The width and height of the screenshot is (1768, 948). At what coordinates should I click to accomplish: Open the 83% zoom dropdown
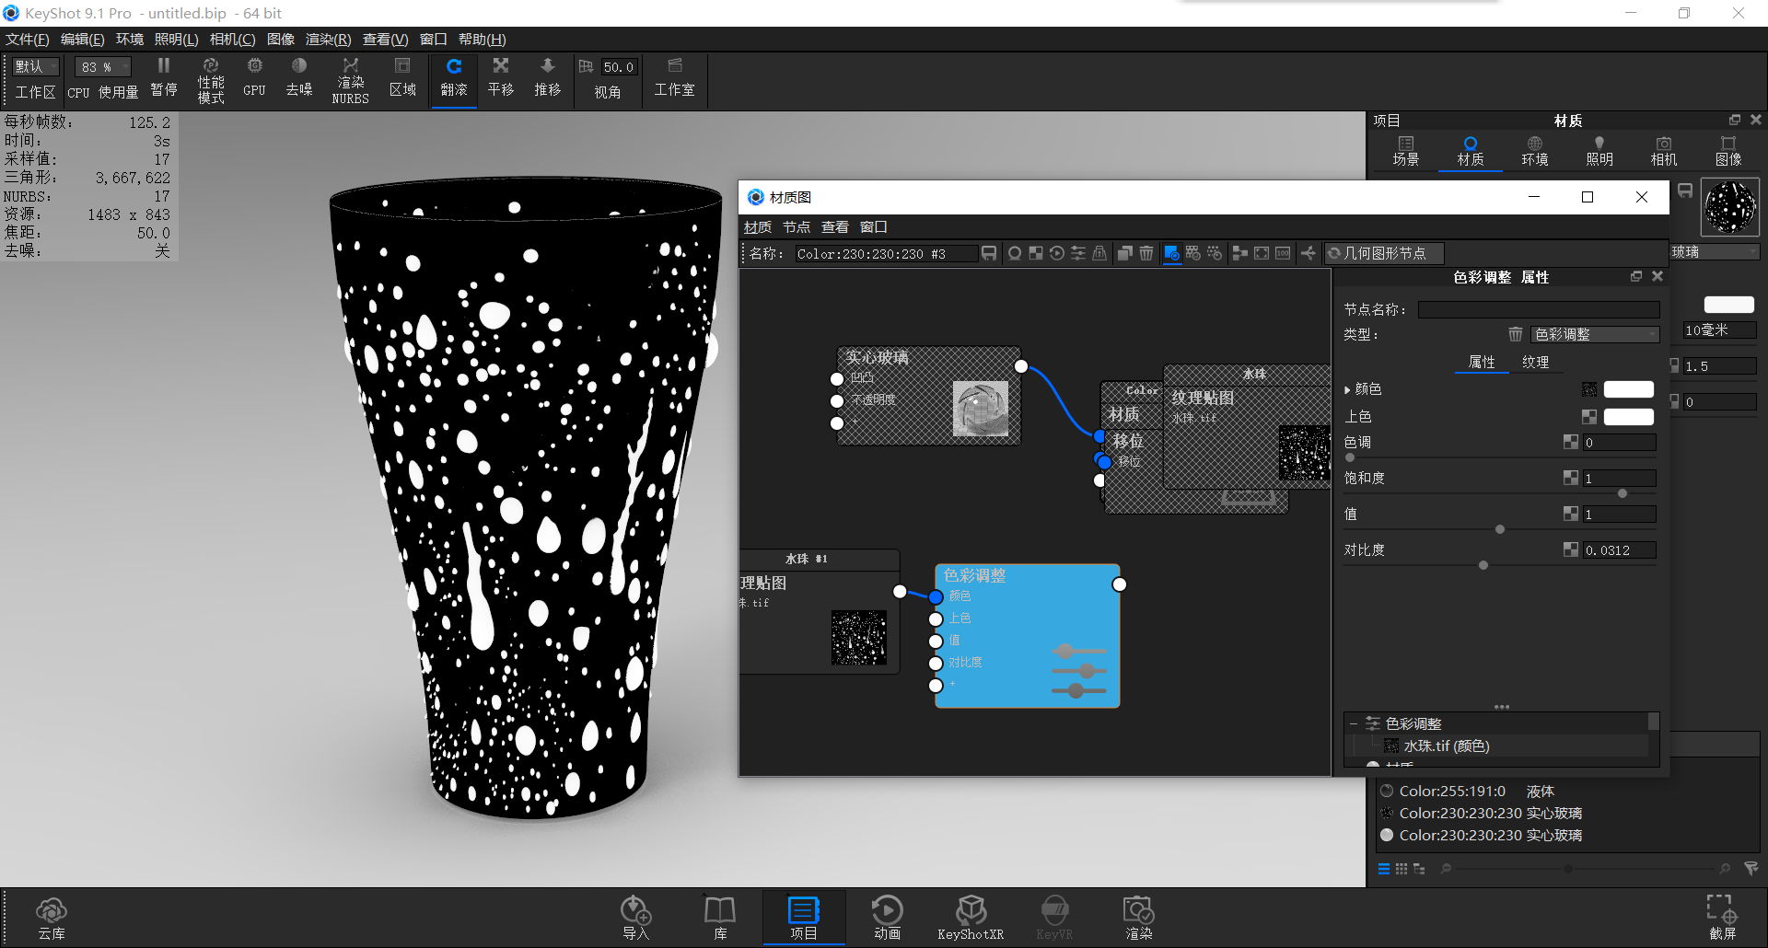pyautogui.click(x=101, y=66)
